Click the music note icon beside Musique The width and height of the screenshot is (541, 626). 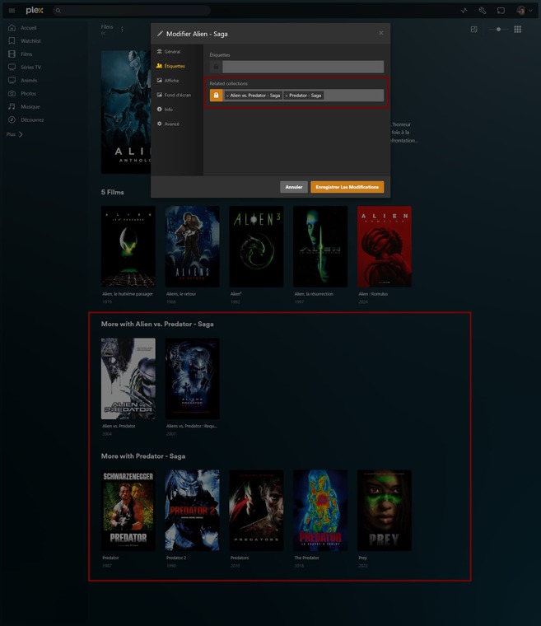coord(12,106)
